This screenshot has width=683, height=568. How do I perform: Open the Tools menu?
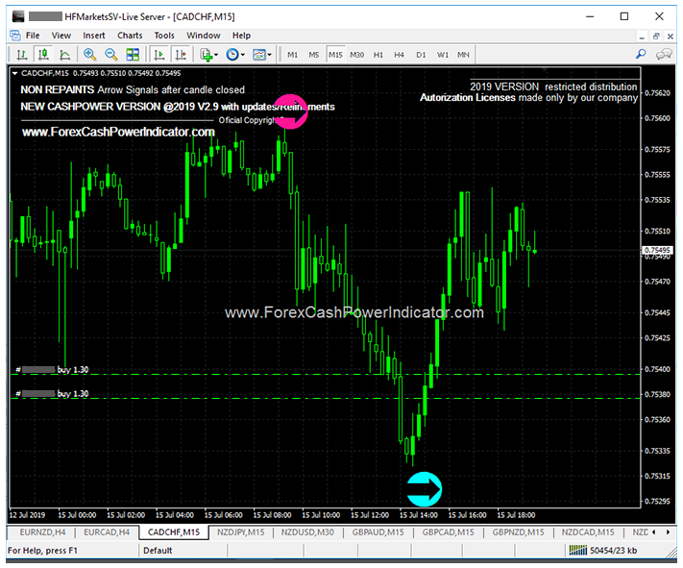(164, 36)
